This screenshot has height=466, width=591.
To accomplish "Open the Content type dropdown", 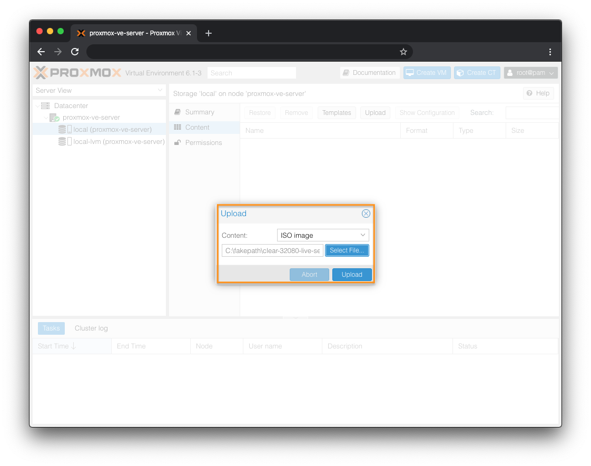I will pyautogui.click(x=362, y=235).
